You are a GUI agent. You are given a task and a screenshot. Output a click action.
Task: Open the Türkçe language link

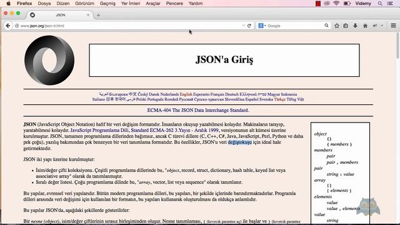click(x=280, y=99)
